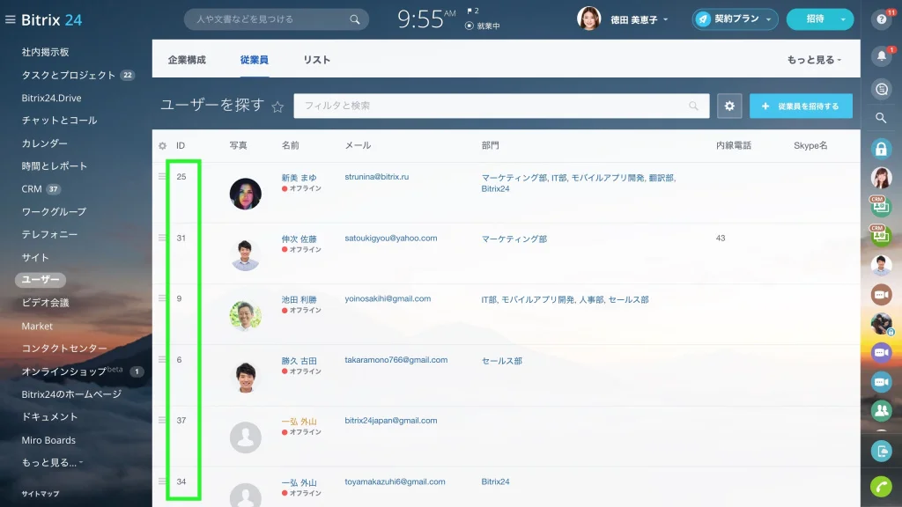Viewport: 902px width, 507px height.
Task: Open row menu for 伸次 佐藤
Action: coord(162,238)
